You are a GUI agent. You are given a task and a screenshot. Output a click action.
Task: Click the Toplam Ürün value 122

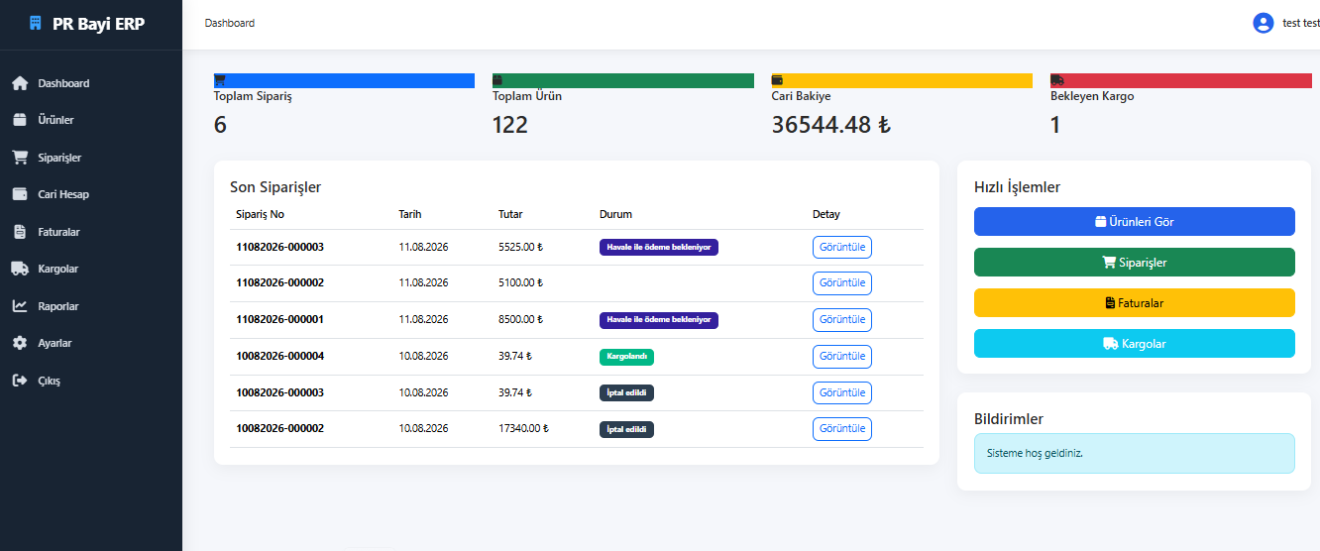(510, 125)
